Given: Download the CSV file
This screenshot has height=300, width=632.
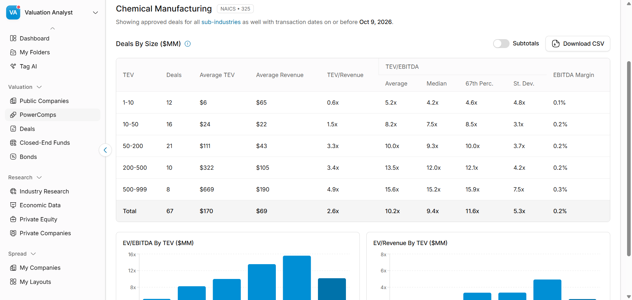Looking at the screenshot, I should click(578, 44).
